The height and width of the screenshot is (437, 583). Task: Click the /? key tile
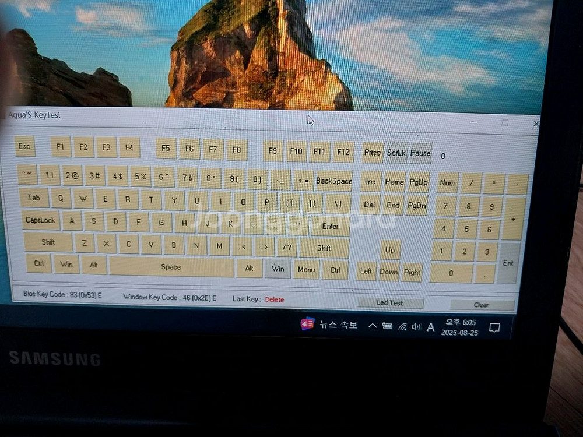[287, 246]
